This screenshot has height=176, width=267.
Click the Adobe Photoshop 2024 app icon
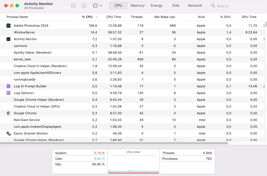[x=8, y=26]
